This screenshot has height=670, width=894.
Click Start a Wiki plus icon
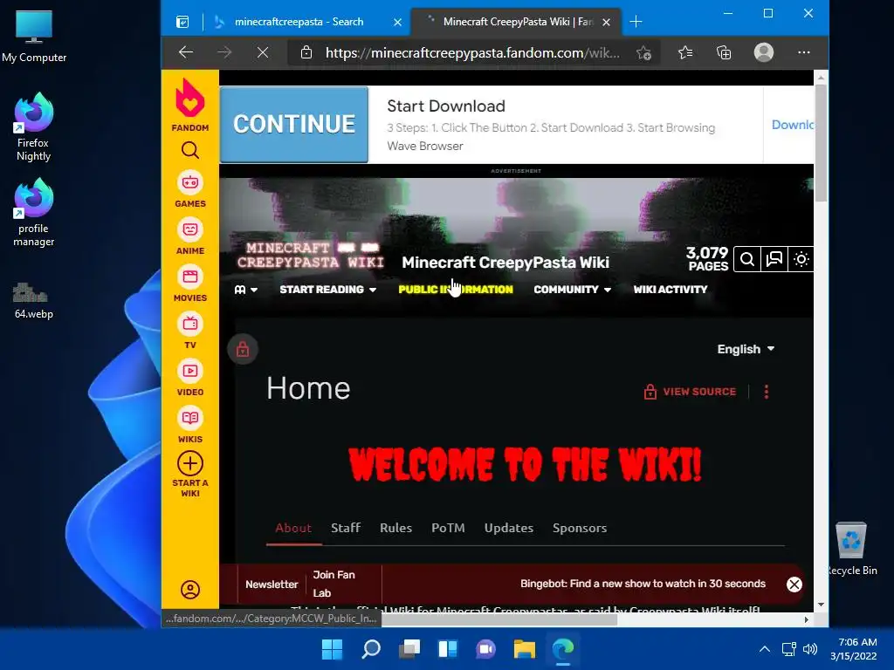189,463
